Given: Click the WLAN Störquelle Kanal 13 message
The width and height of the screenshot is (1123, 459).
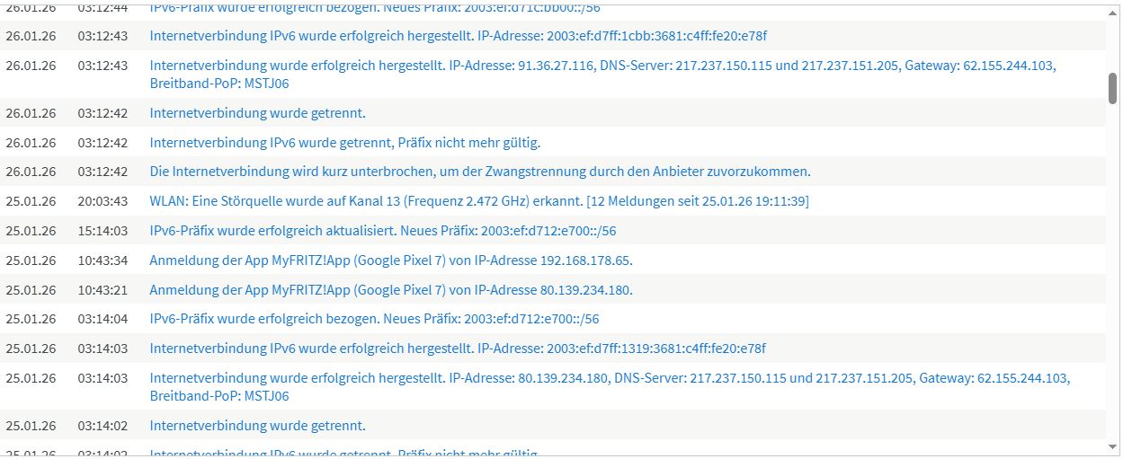Looking at the screenshot, I should 478,201.
